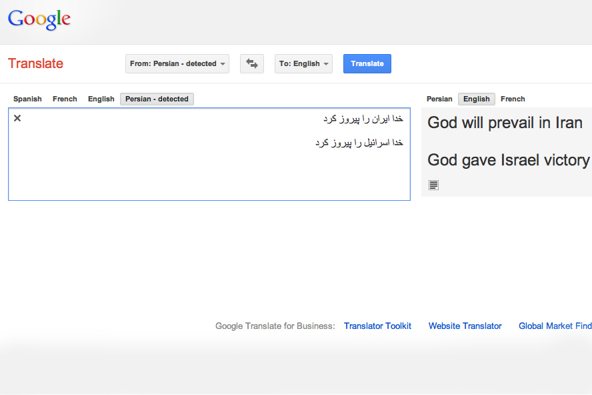Click the swap languages arrows icon
This screenshot has height=395, width=592.
pyautogui.click(x=252, y=63)
